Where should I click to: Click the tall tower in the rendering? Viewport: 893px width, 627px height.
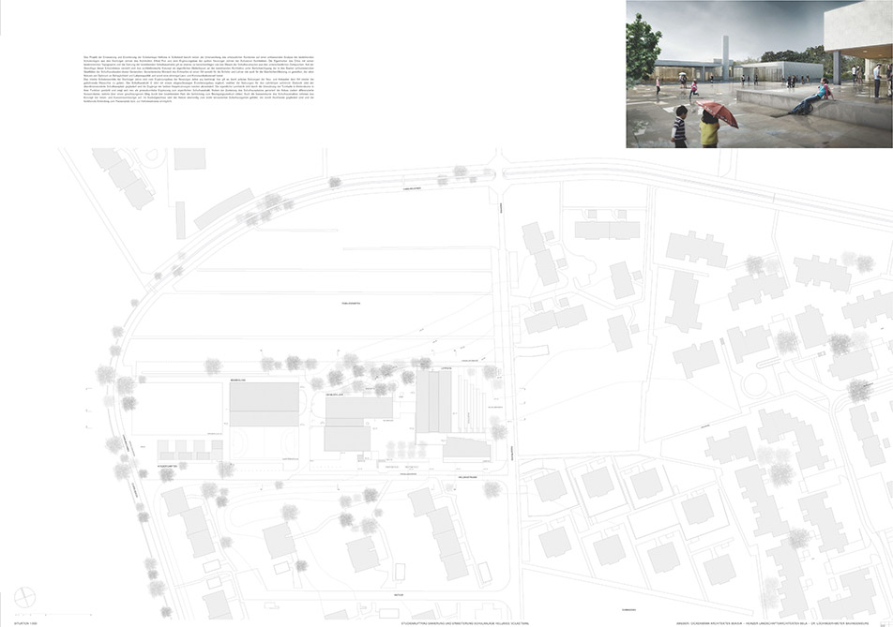point(725,55)
